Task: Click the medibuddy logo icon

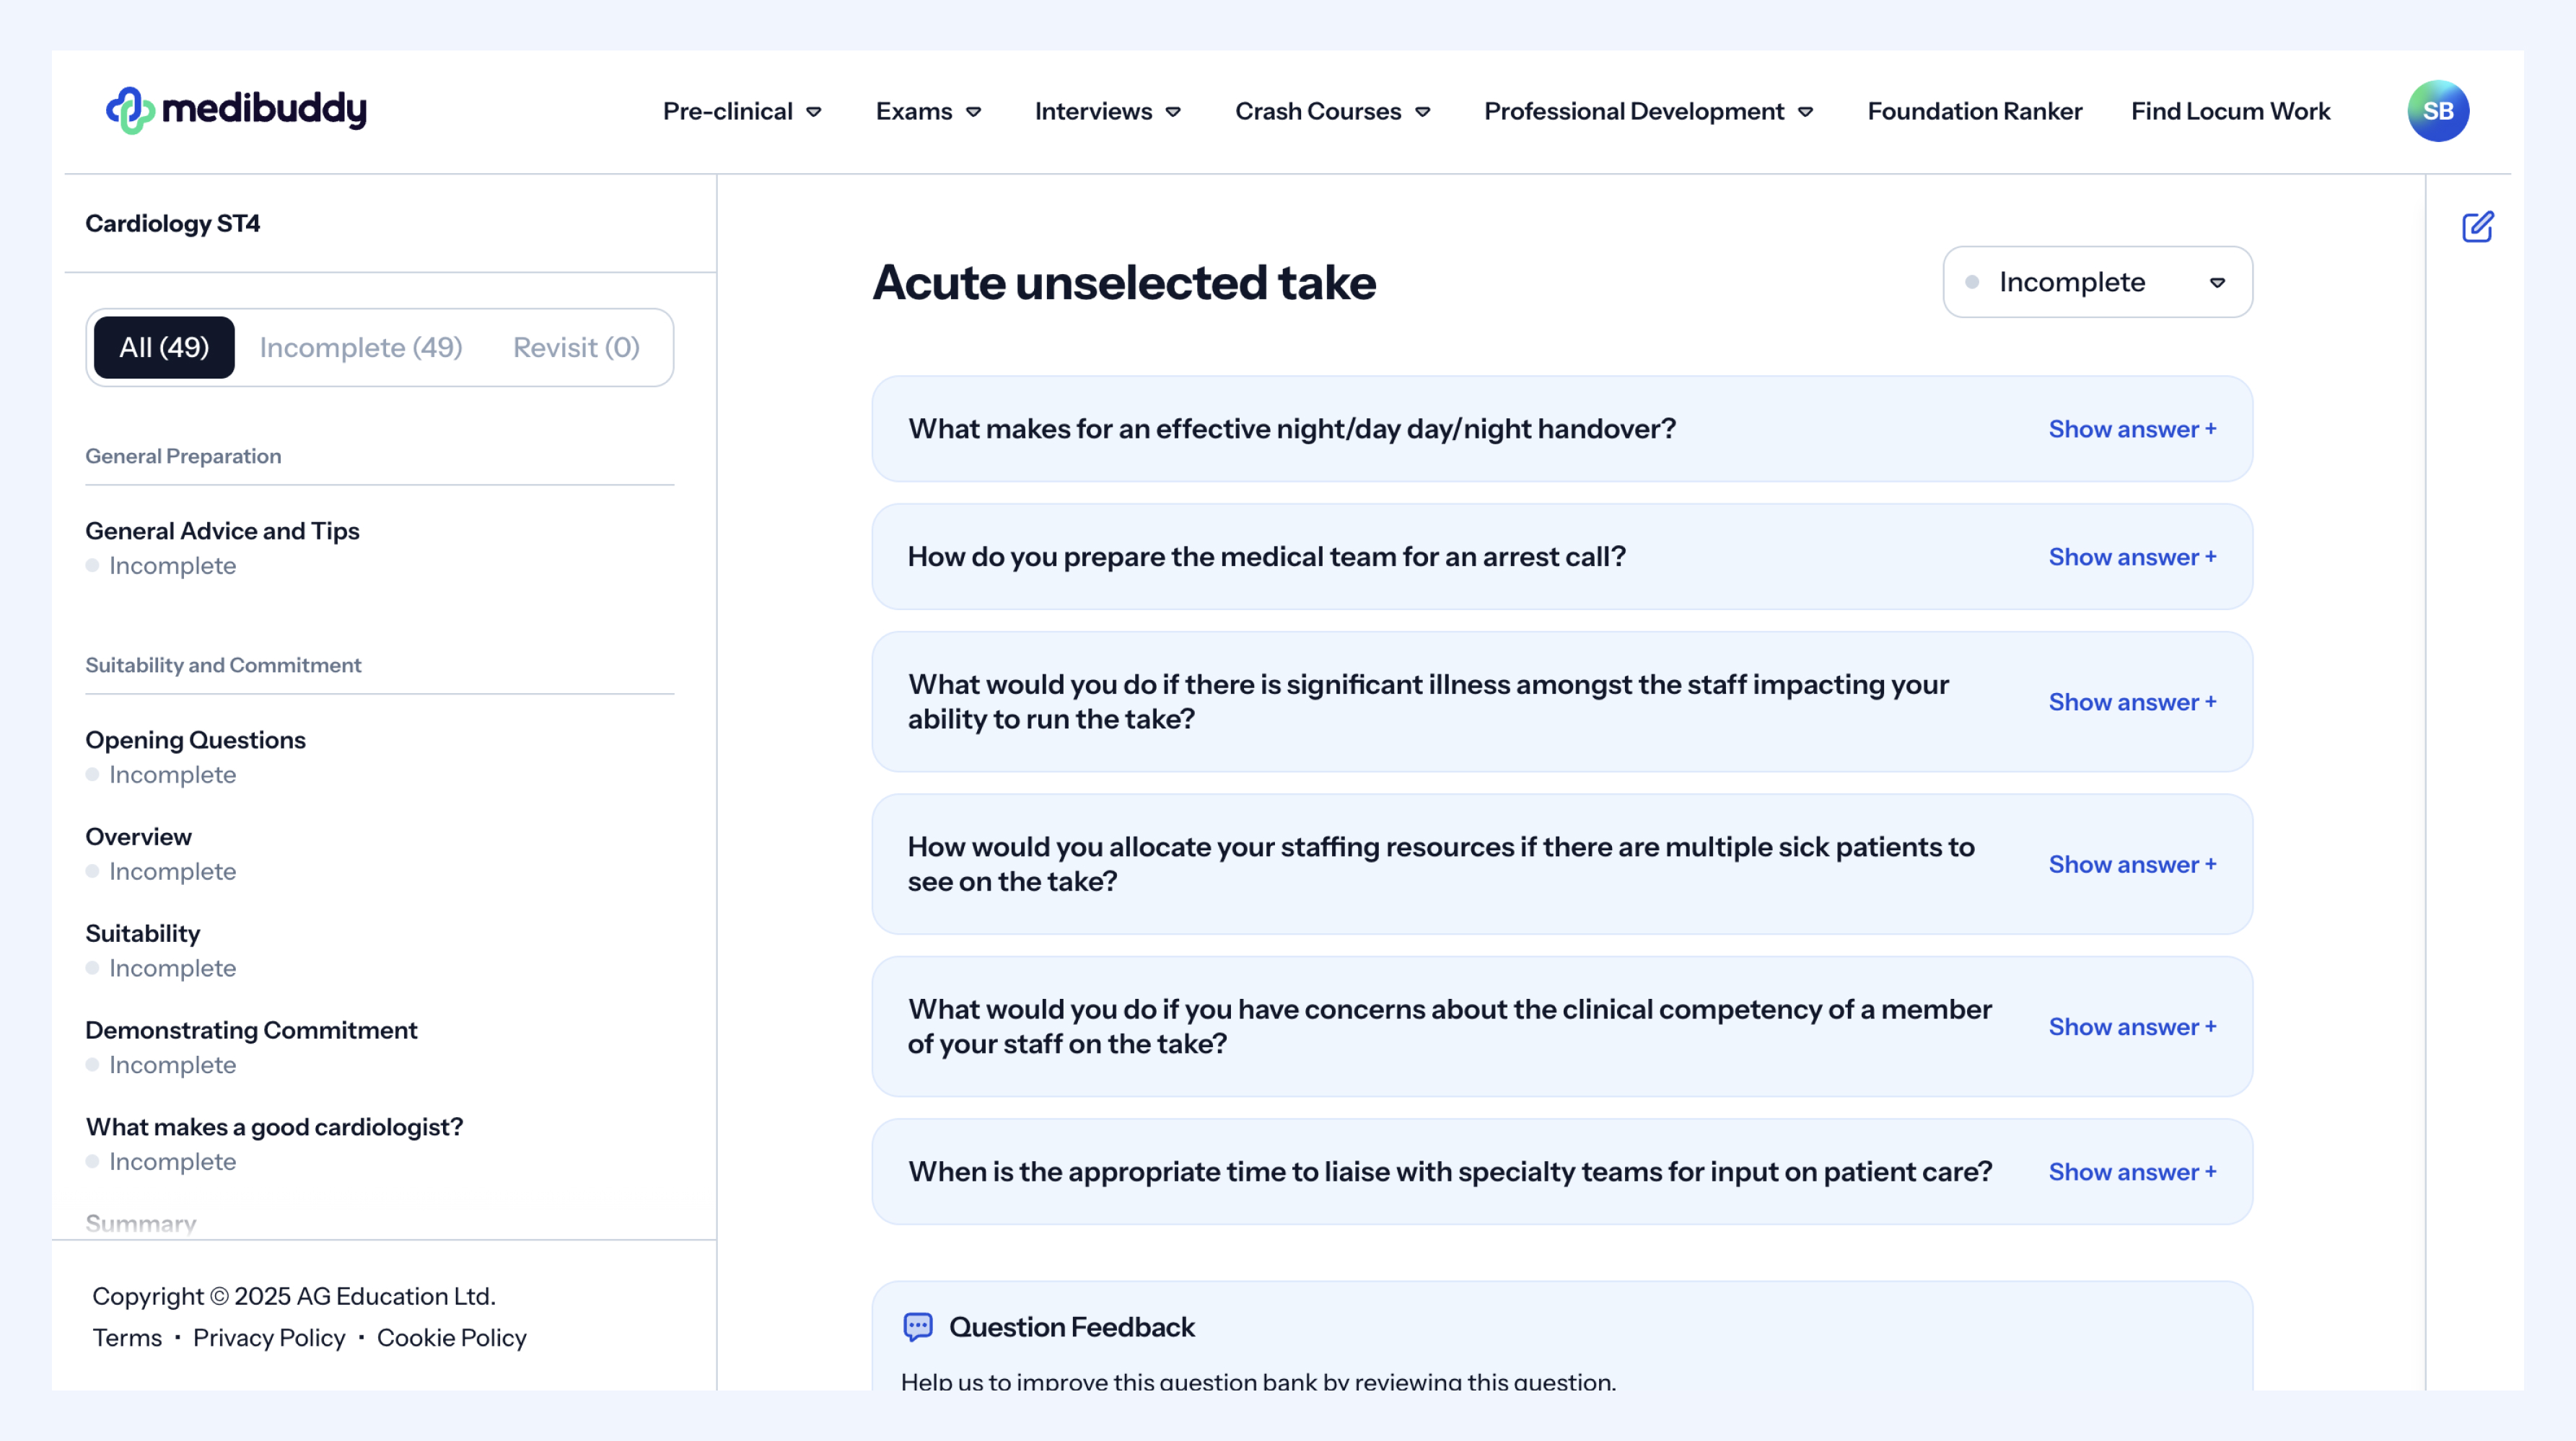Action: coord(130,110)
